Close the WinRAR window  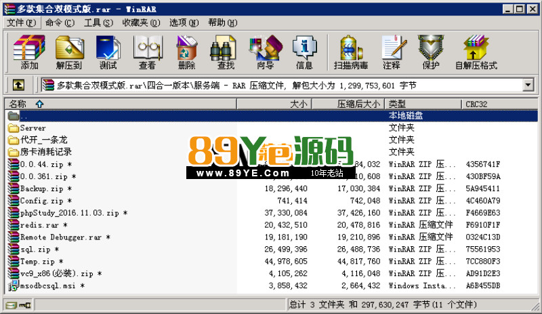(533, 9)
